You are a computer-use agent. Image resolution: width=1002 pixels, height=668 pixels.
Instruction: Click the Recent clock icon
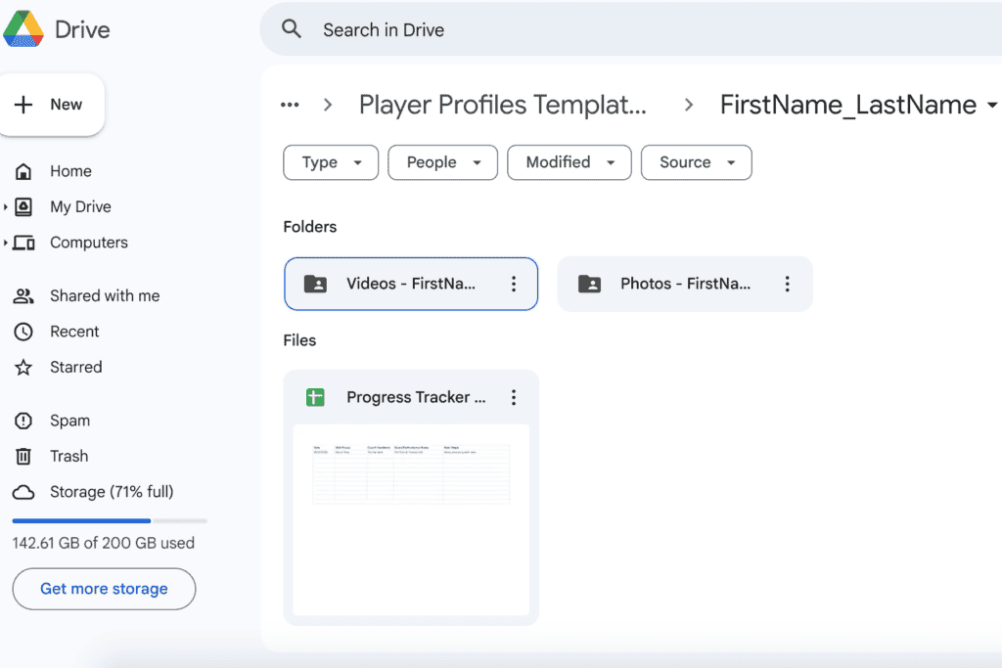click(x=23, y=332)
